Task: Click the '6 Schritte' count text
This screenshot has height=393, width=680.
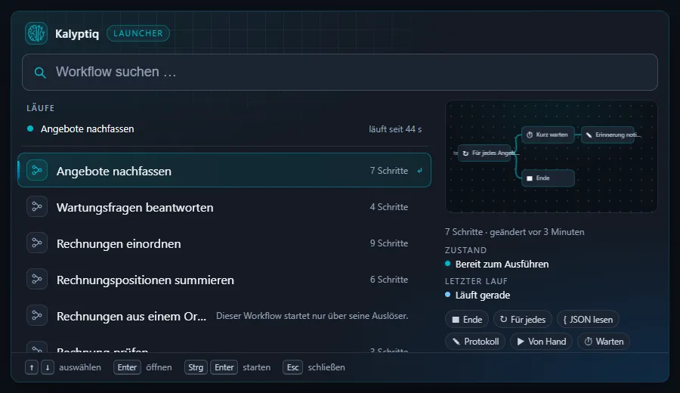Action: tap(388, 280)
